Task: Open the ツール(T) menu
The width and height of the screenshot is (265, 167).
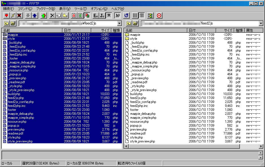Action: click(81, 8)
